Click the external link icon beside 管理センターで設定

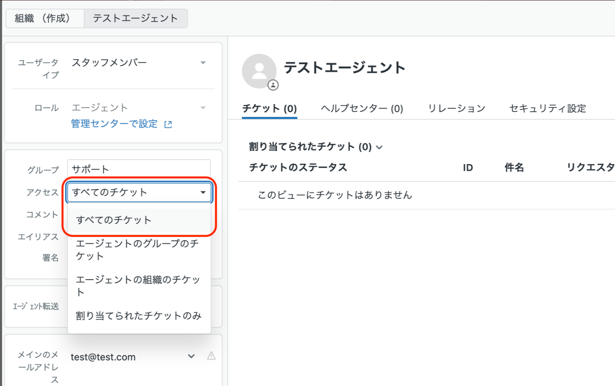168,124
